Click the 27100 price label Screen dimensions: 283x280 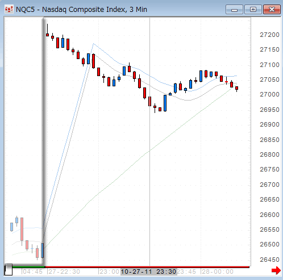click(269, 65)
